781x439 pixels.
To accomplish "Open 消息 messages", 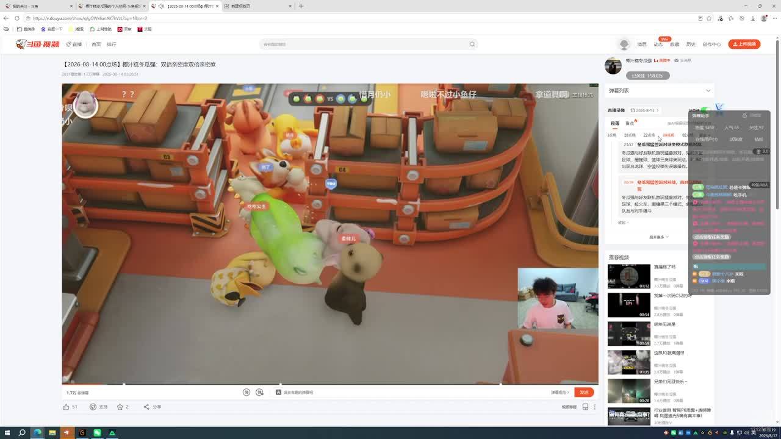I will (x=642, y=45).
